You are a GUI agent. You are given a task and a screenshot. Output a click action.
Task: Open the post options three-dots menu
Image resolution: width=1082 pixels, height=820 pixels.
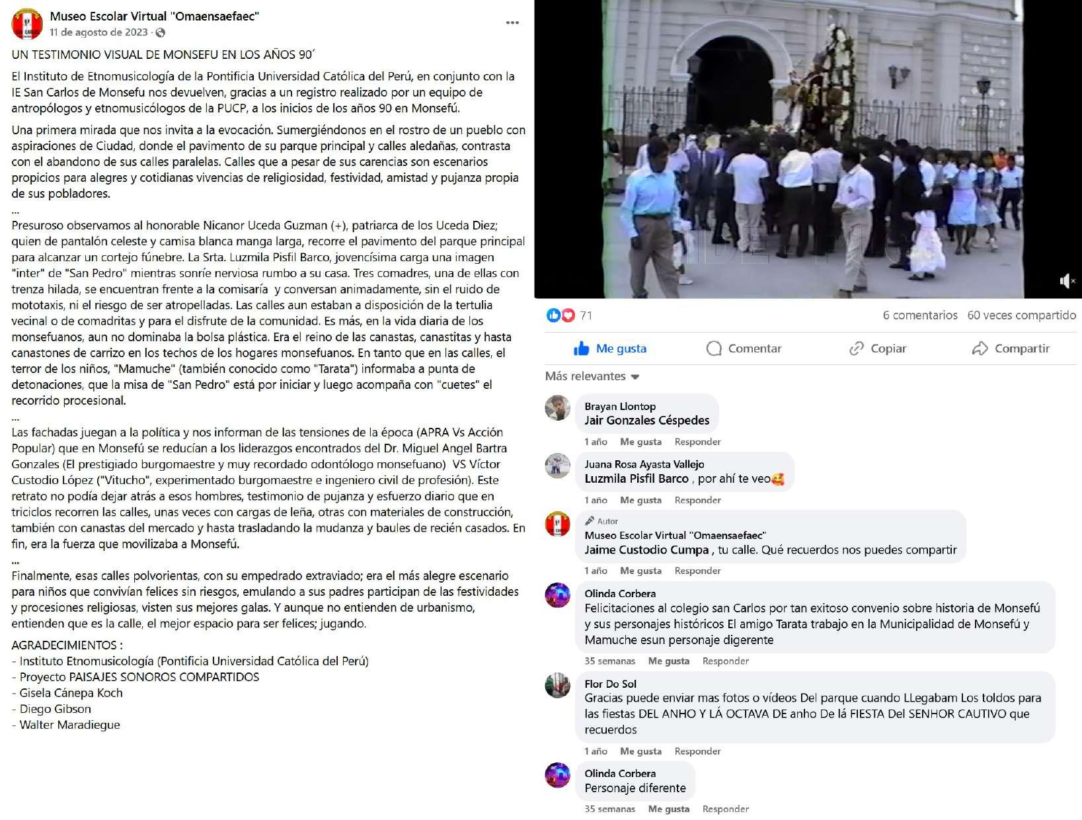[512, 22]
